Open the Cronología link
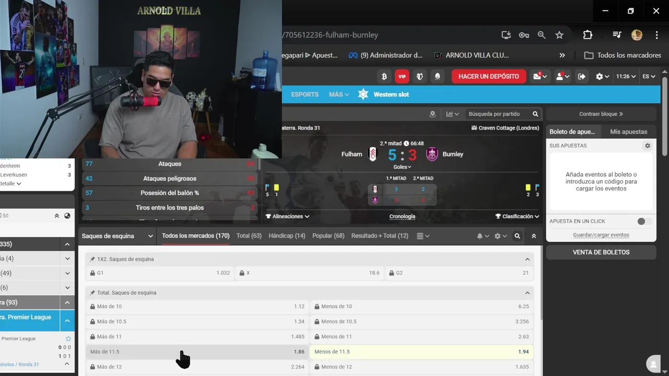The height and width of the screenshot is (376, 669). coord(402,216)
